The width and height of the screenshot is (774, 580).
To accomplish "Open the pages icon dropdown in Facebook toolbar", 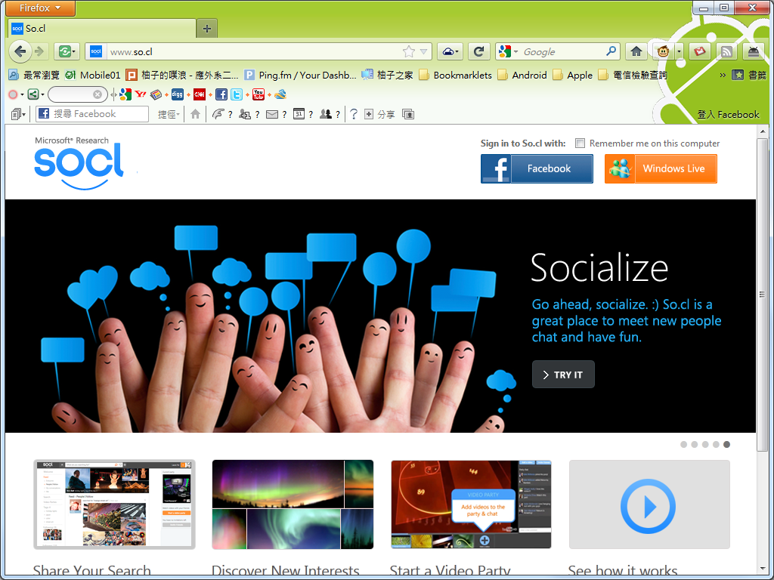I will pos(18,114).
